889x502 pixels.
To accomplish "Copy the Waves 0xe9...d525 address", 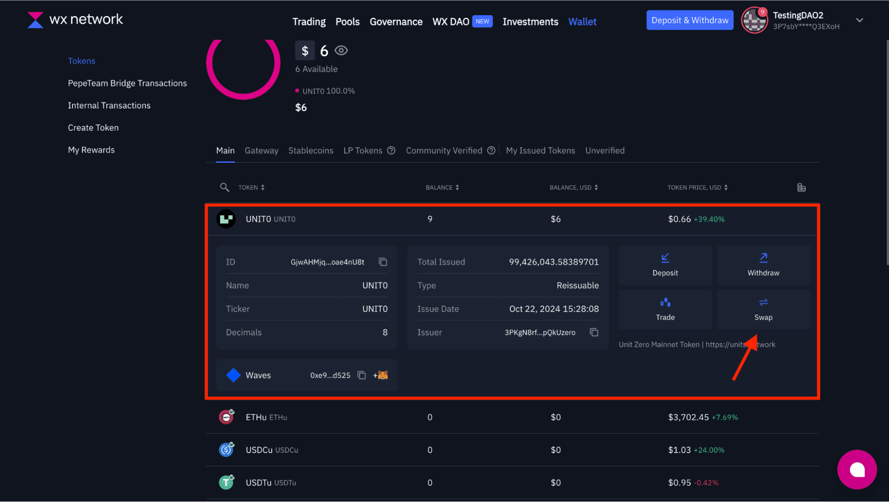I will tap(362, 375).
